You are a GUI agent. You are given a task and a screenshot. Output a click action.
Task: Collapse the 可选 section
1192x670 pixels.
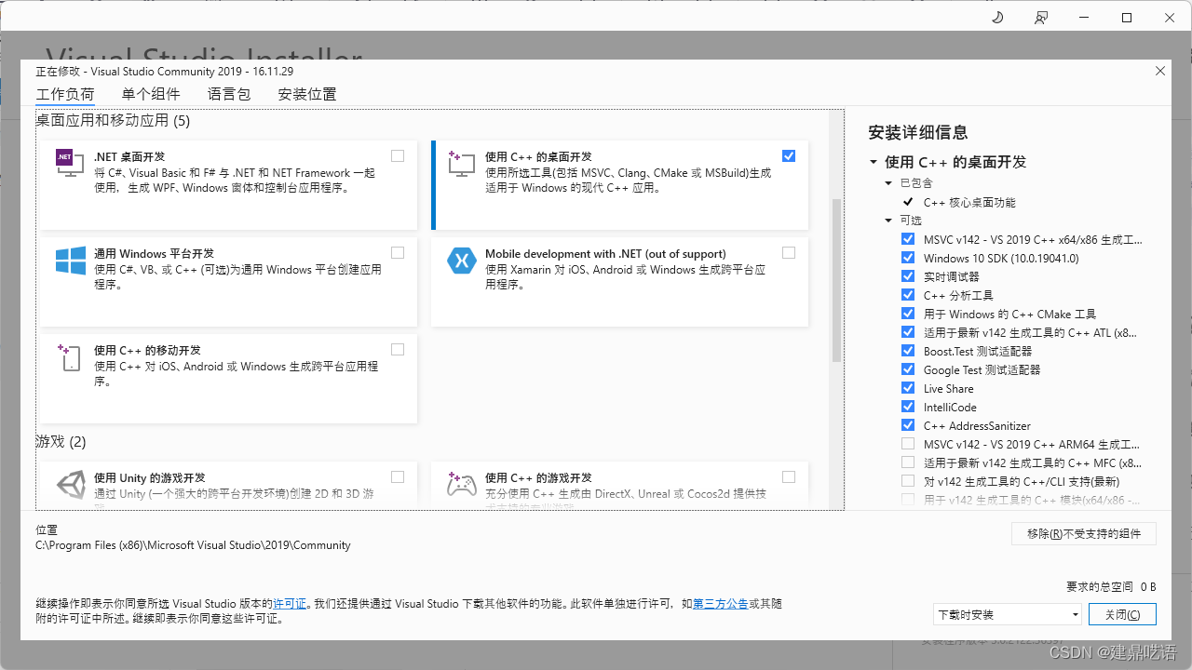(x=888, y=221)
